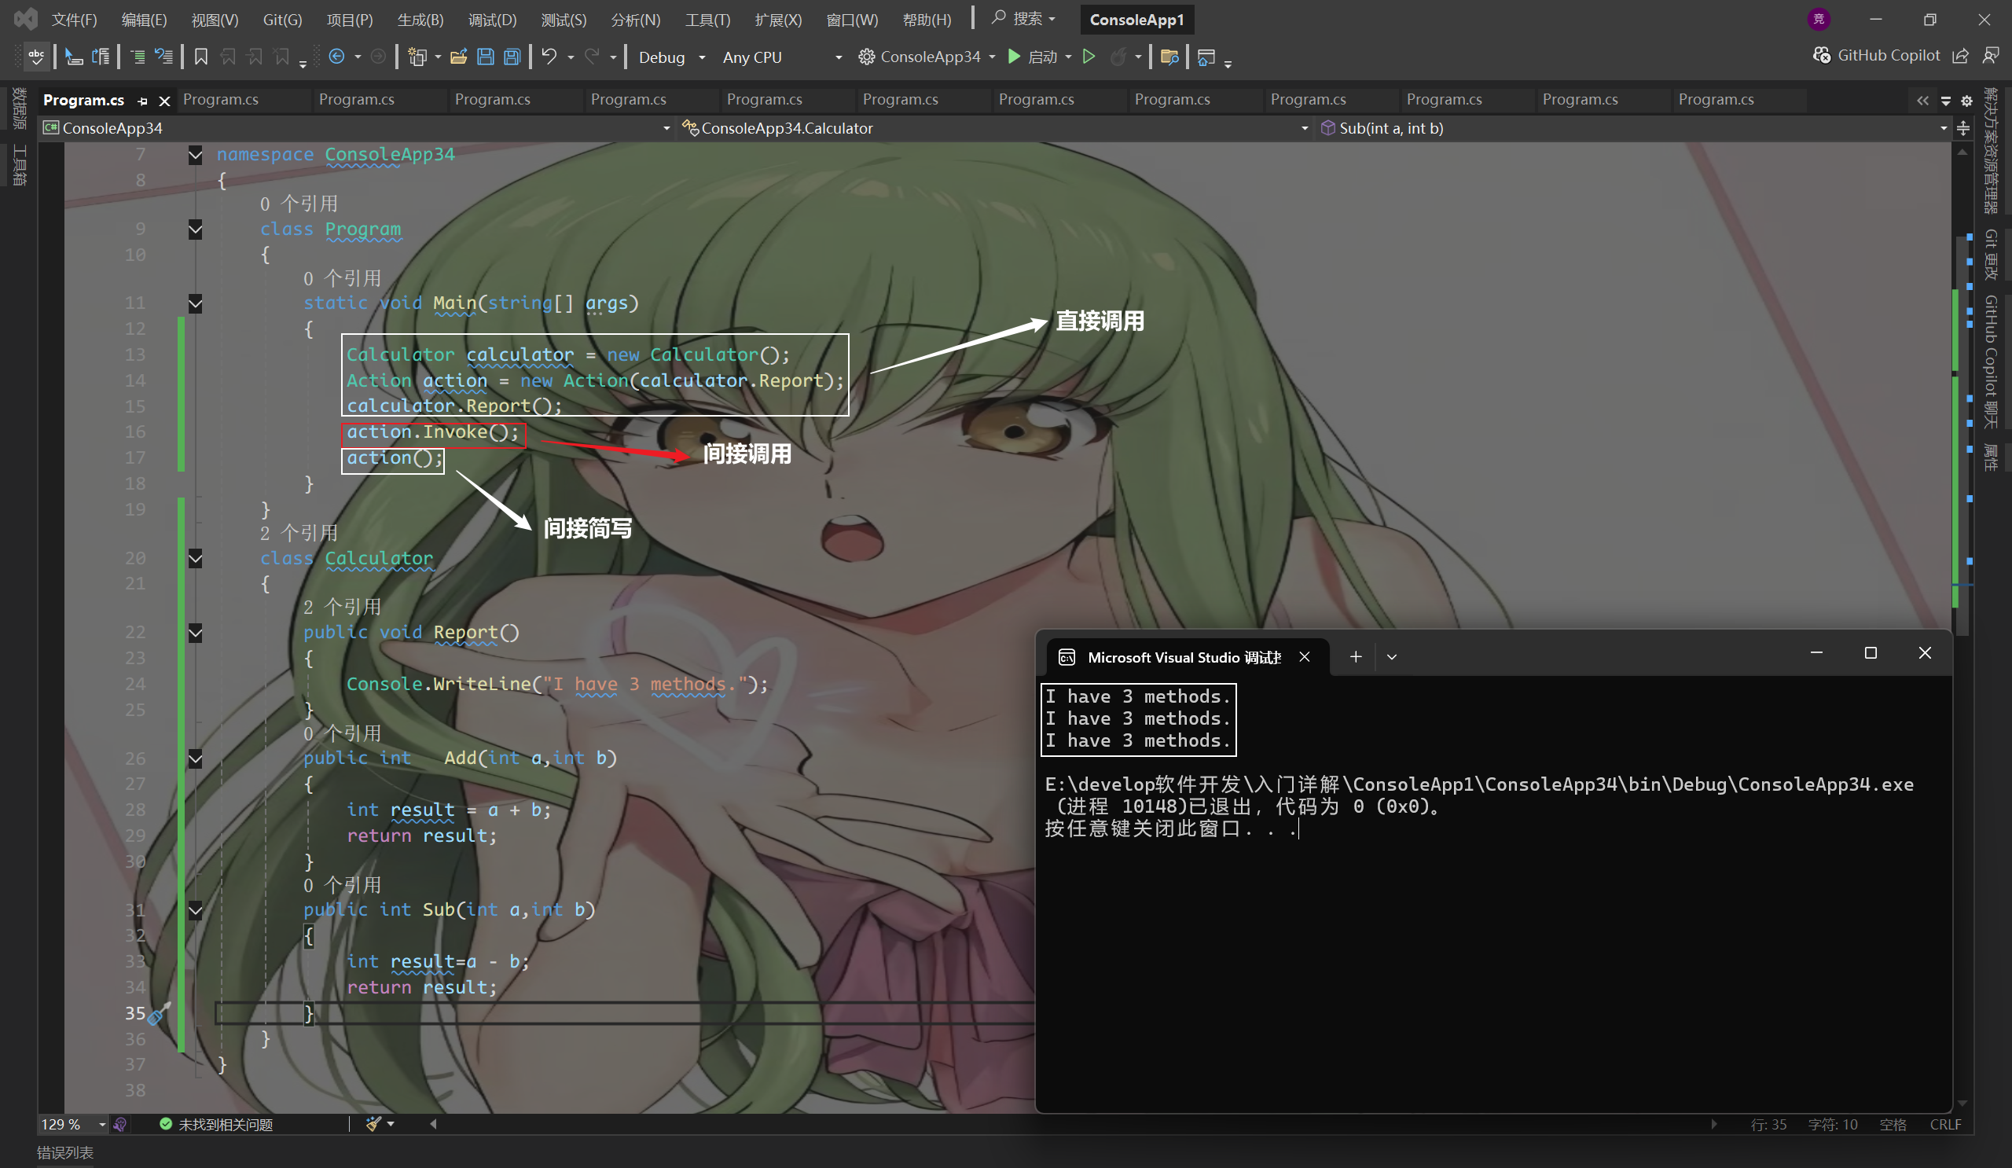Open the purple account avatar
The height and width of the screenshot is (1168, 2012).
(1819, 19)
